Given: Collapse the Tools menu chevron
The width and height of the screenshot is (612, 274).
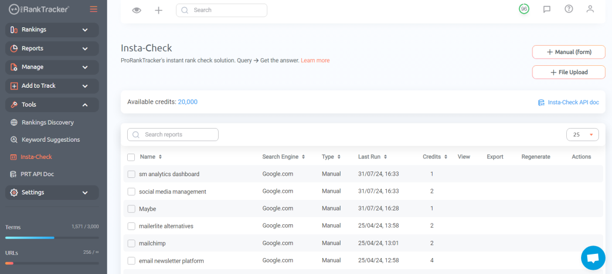Looking at the screenshot, I should click(85, 105).
